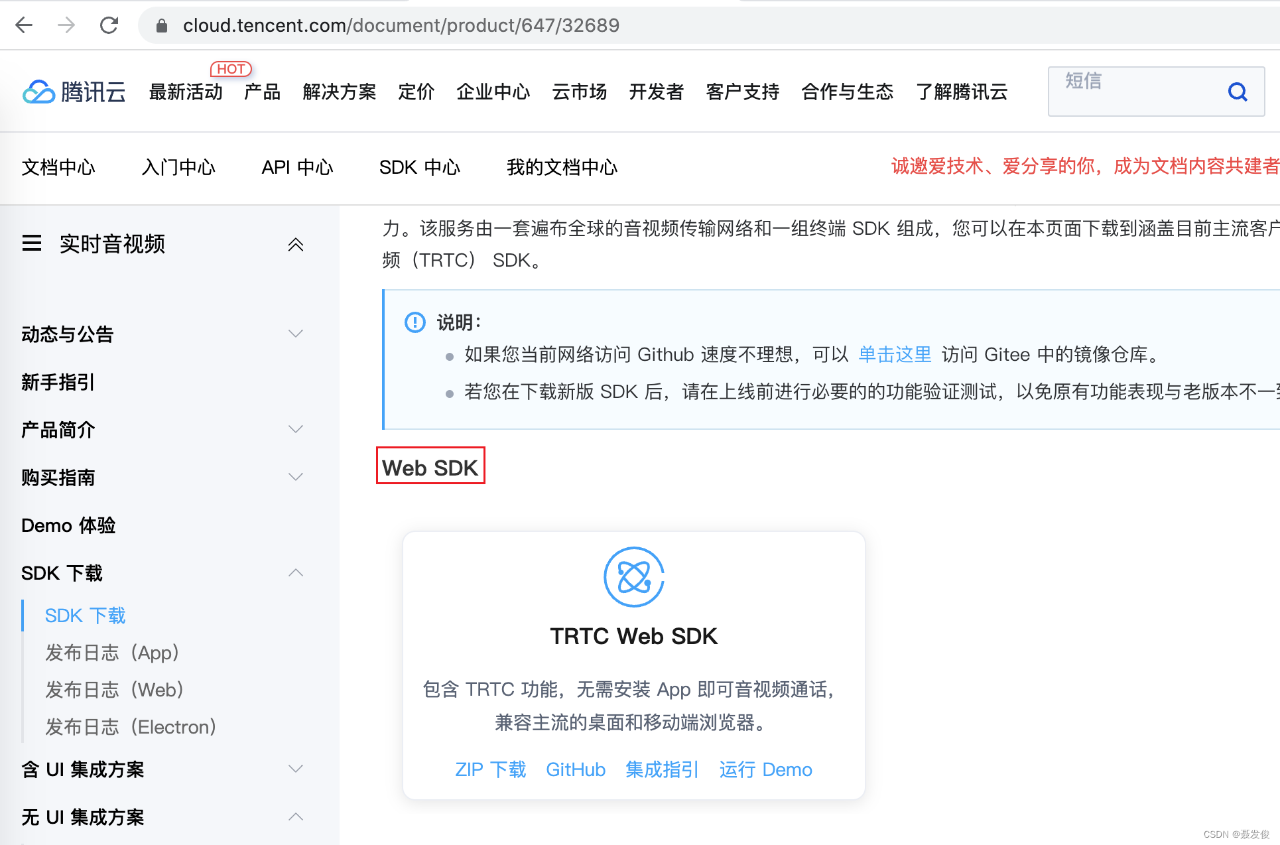Click the padlock site security icon
This screenshot has width=1280, height=845.
pos(161,26)
